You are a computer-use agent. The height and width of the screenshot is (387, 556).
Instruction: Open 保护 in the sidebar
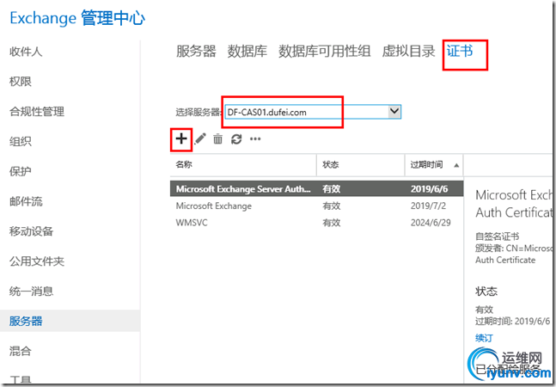click(x=21, y=171)
